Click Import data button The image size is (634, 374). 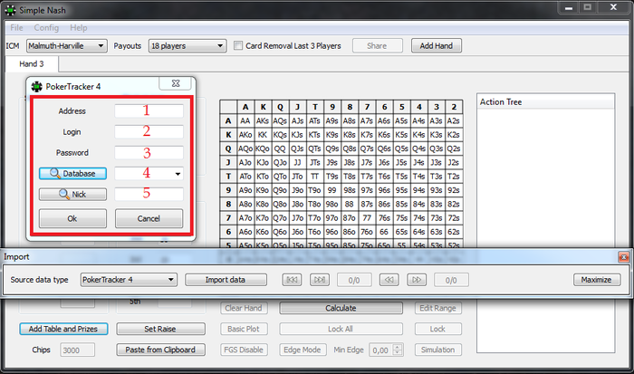[x=226, y=280]
